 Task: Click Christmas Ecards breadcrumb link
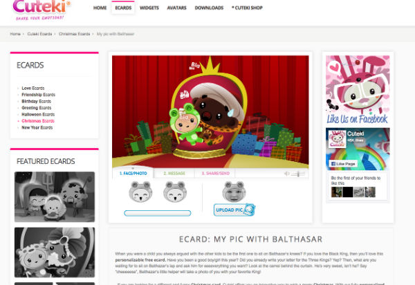click(x=74, y=33)
